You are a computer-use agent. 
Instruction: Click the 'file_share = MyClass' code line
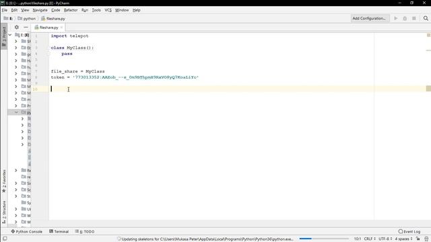click(x=78, y=71)
